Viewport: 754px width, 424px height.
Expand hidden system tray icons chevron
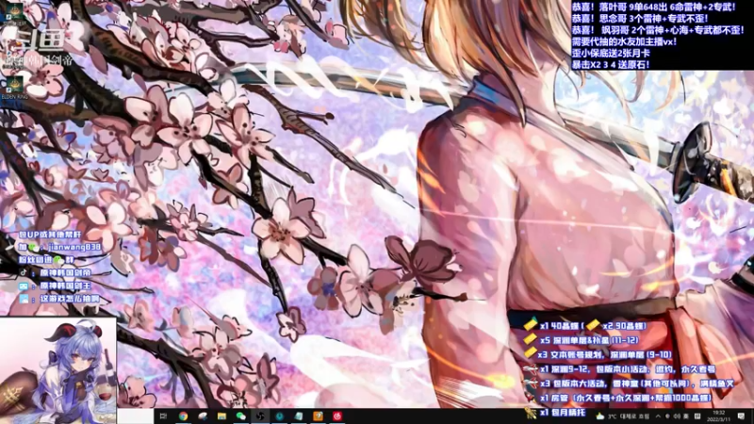(x=658, y=416)
